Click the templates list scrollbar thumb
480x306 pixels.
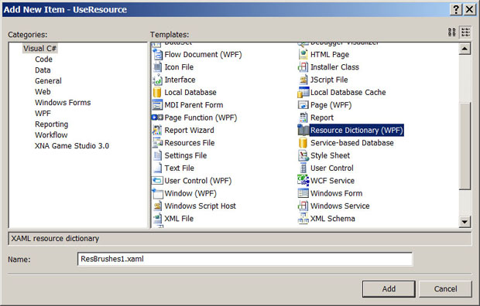click(465, 146)
